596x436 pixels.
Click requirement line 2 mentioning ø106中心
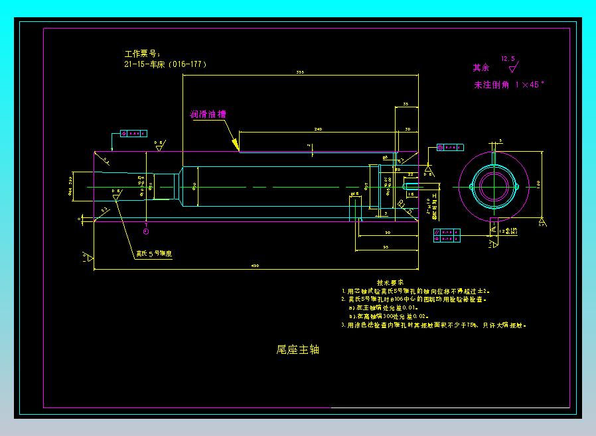[414, 300]
